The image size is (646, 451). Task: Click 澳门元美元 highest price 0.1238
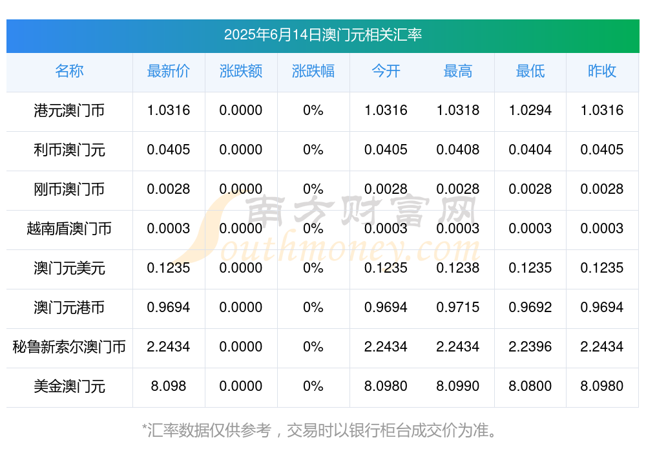pos(458,268)
